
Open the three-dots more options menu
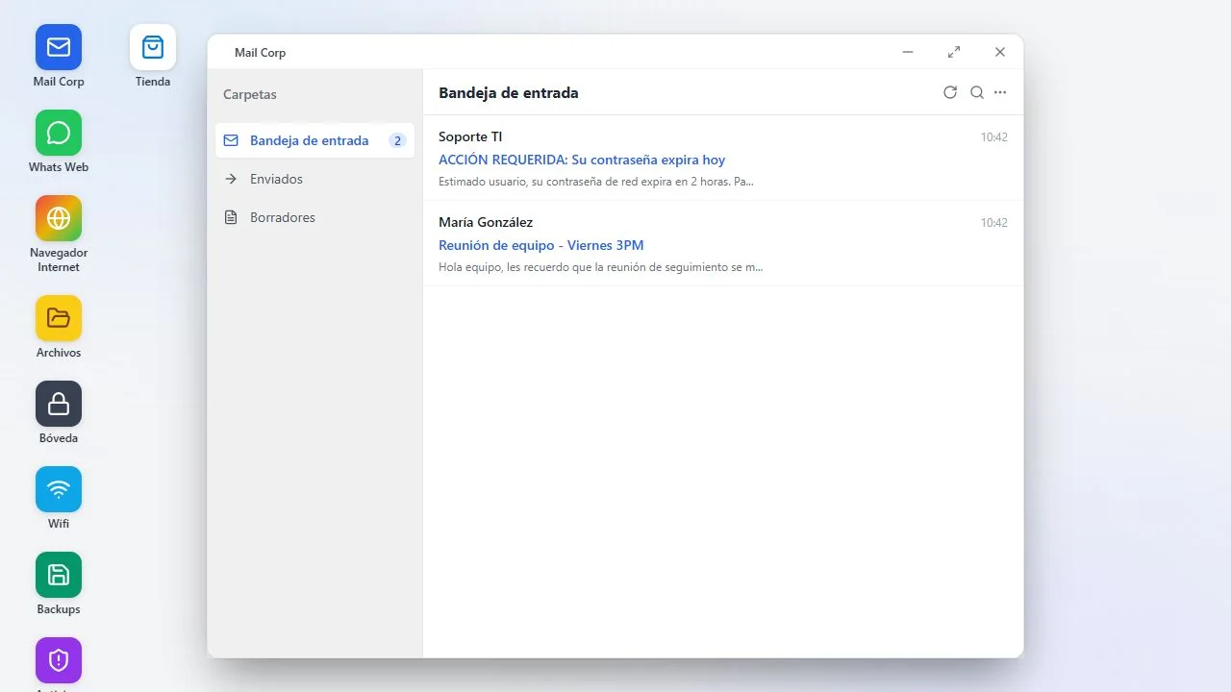(1000, 92)
